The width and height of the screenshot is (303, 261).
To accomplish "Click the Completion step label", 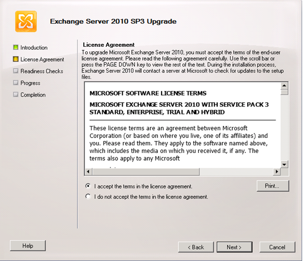I will coord(33,95).
